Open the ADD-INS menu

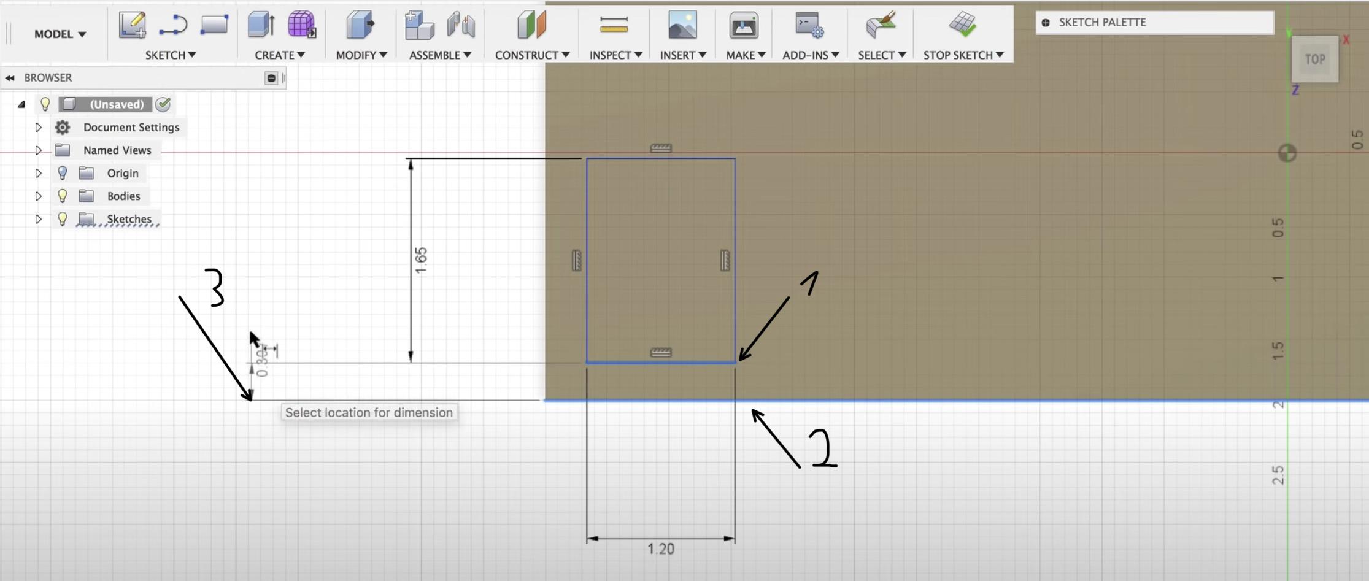tap(811, 55)
